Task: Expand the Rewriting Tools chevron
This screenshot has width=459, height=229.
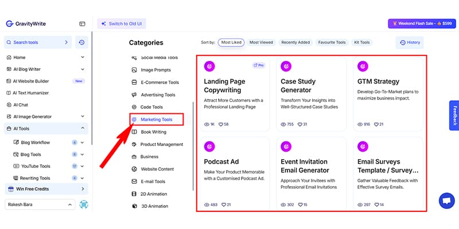Action: coord(82,178)
